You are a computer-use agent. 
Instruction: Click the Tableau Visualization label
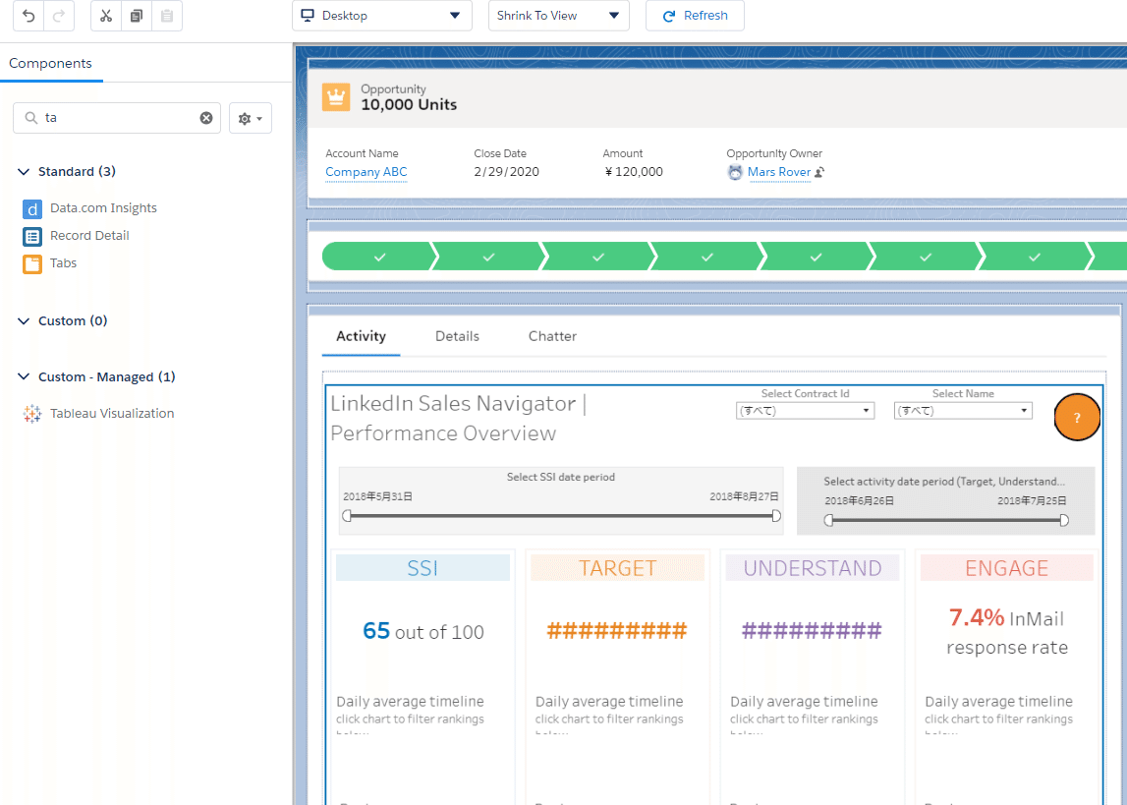[x=112, y=413]
